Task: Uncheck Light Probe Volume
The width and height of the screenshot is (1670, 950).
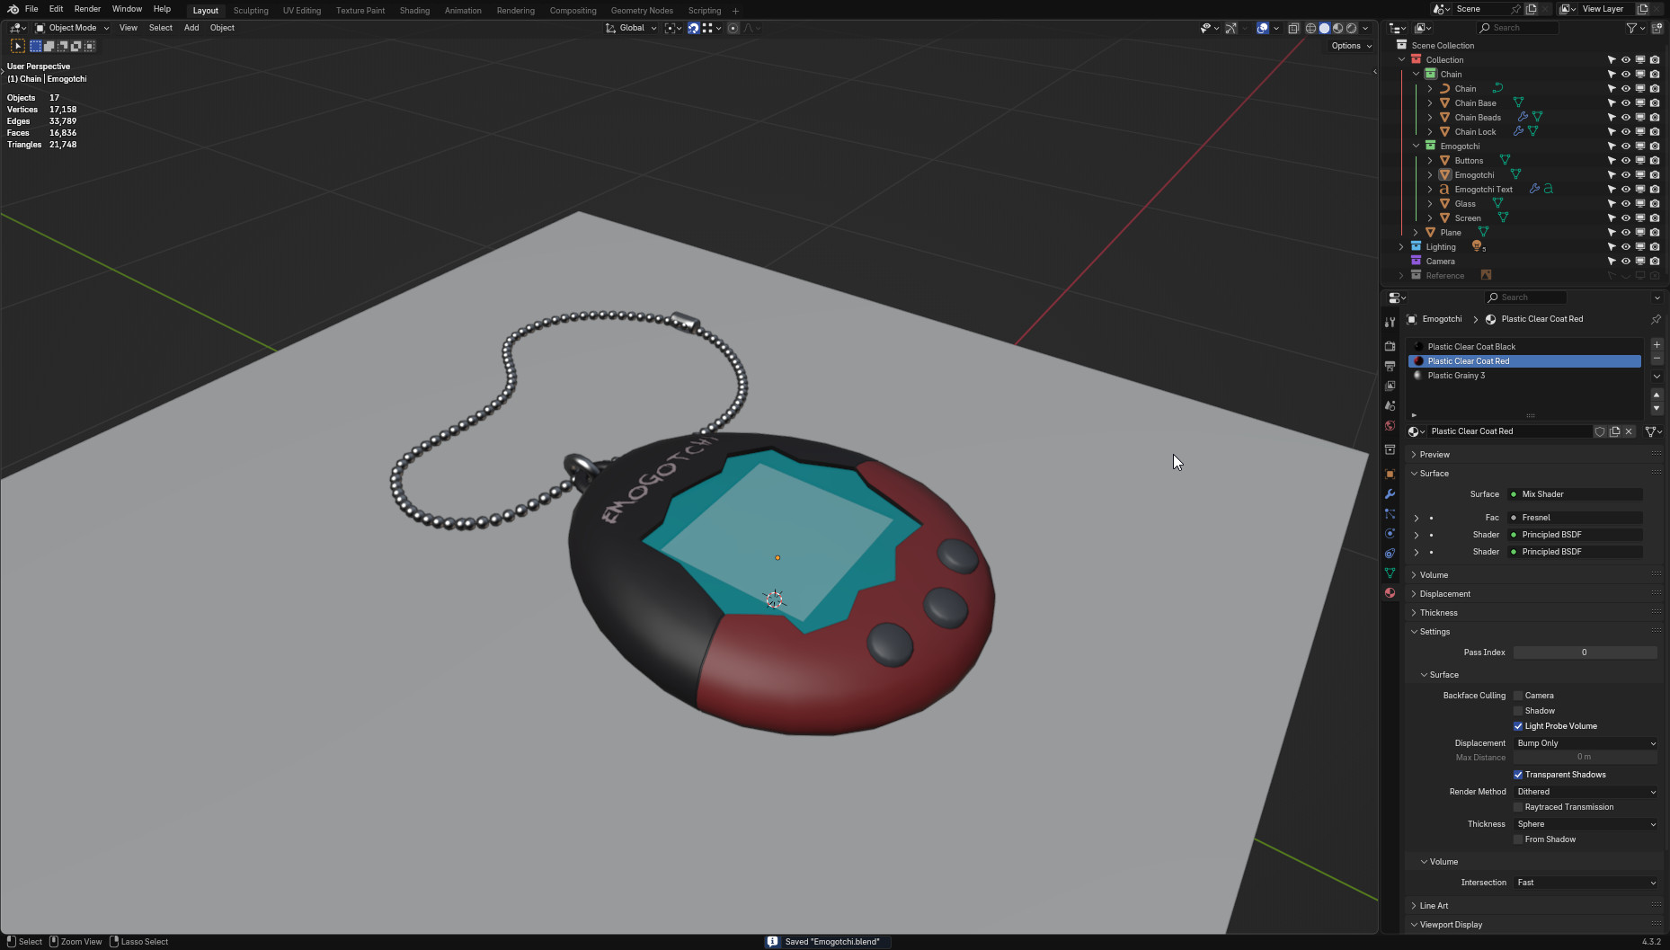Action: (1518, 726)
